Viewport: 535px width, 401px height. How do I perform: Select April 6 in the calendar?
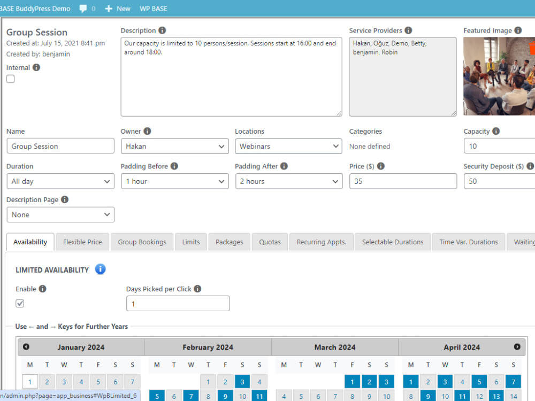coord(496,382)
